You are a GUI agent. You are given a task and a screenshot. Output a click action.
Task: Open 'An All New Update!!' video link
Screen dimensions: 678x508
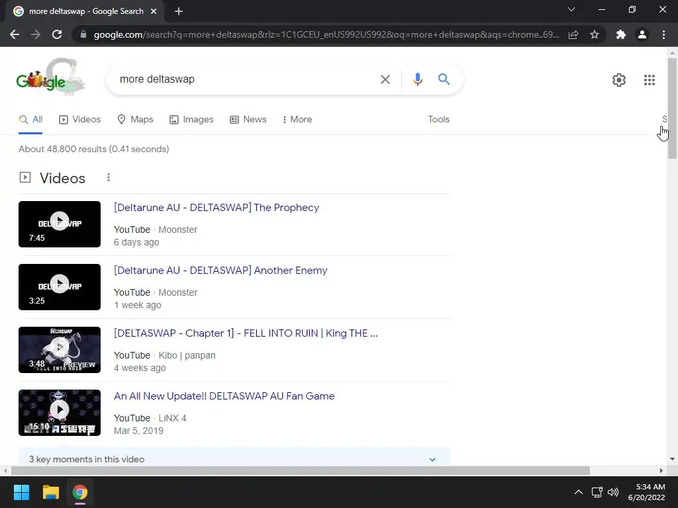pyautogui.click(x=224, y=396)
